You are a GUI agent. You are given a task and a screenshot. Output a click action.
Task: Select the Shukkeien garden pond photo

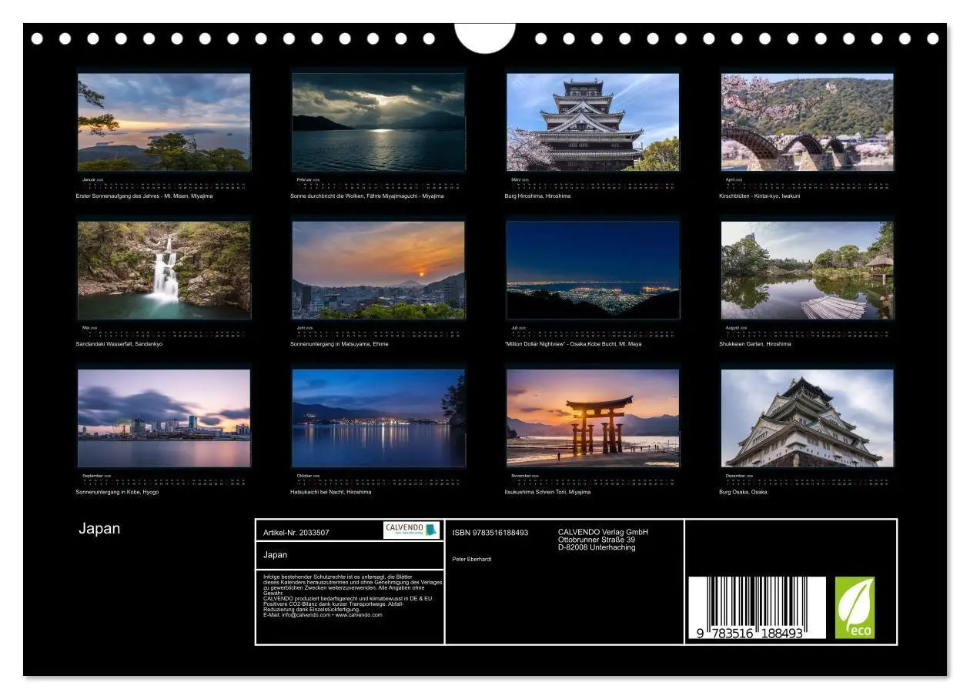(808, 270)
